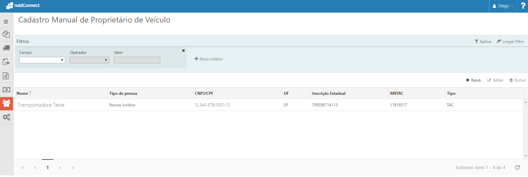Screen dimensions: 528x177
Task: Click the grid scrollbar down arrow
Action: pyautogui.click(x=525, y=156)
